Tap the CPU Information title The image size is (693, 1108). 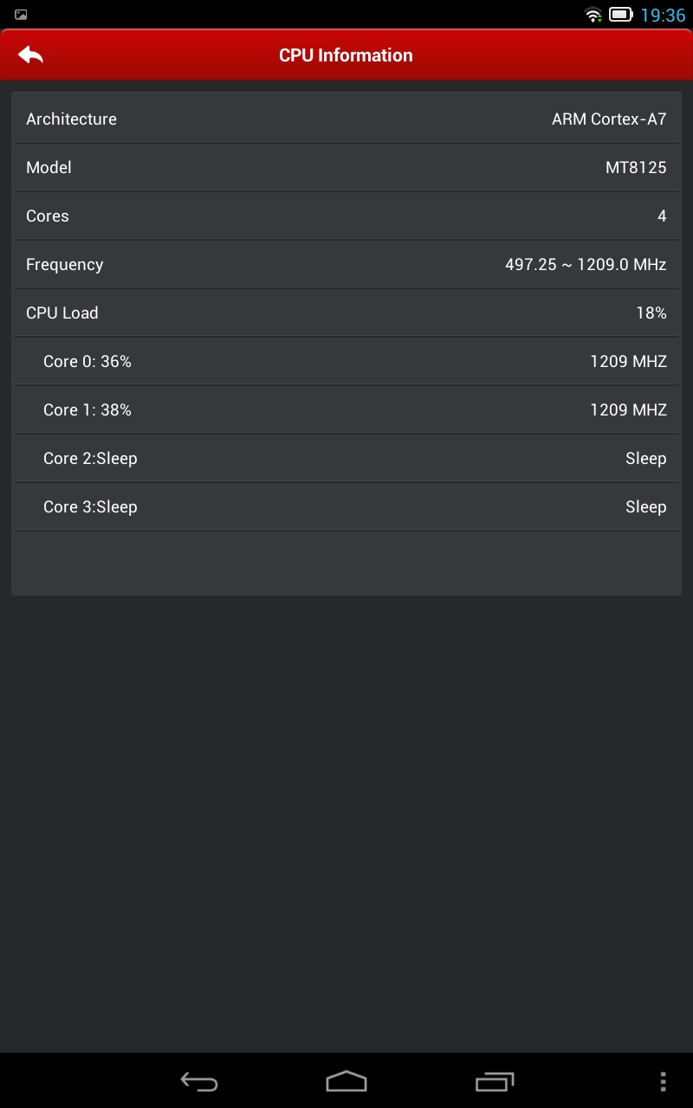click(x=346, y=55)
